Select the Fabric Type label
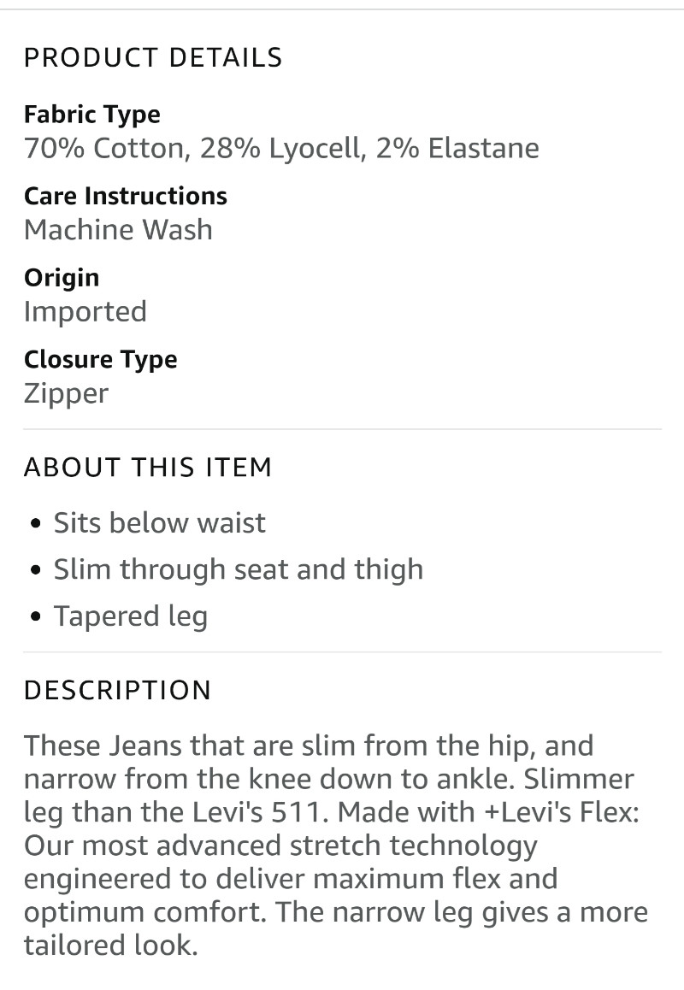 tap(92, 115)
